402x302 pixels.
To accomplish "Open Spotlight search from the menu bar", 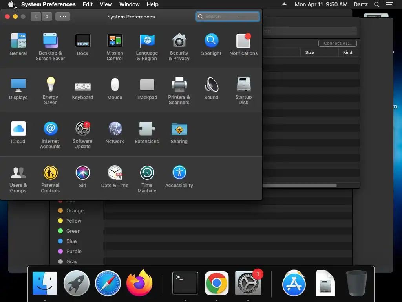I will (377, 4).
